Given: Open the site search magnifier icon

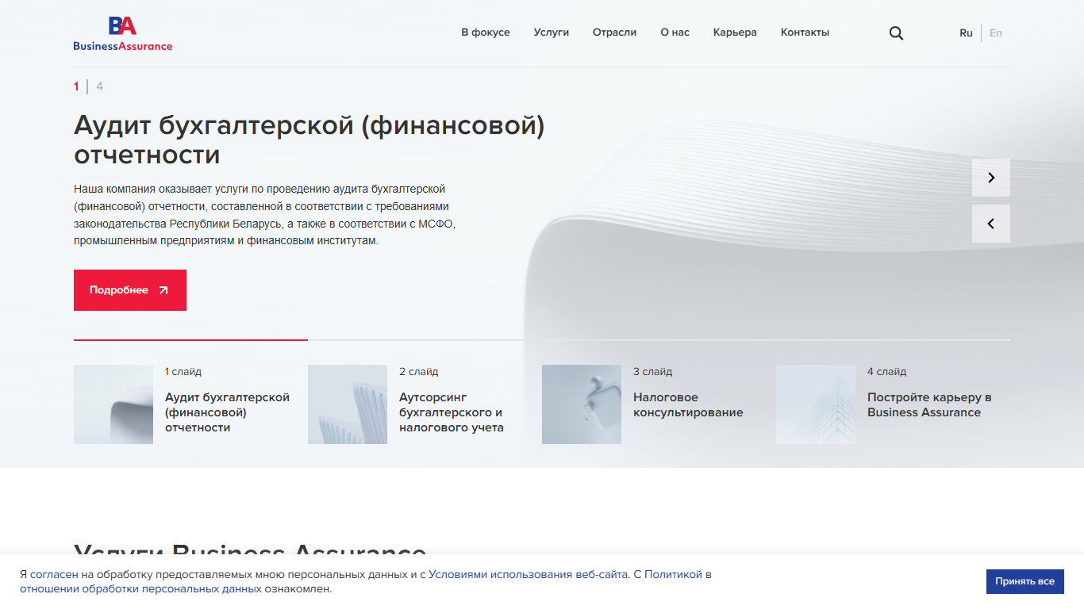Looking at the screenshot, I should pos(896,33).
